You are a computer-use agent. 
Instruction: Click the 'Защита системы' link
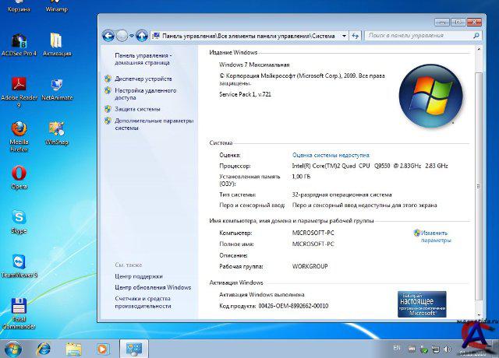[x=137, y=109]
